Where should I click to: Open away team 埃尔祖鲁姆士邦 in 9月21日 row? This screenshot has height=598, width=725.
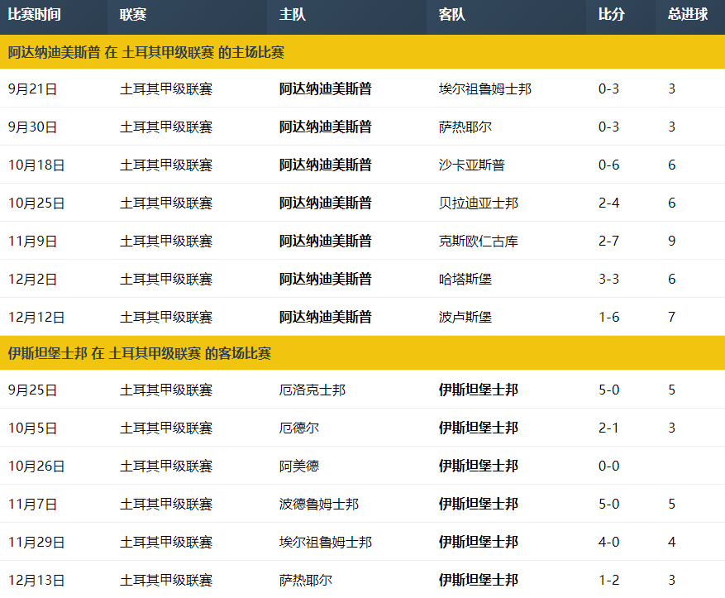484,89
